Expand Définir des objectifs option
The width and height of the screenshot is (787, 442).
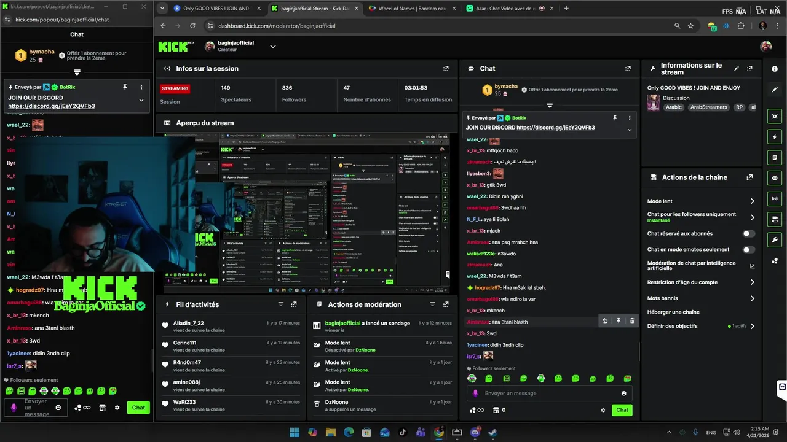point(752,327)
